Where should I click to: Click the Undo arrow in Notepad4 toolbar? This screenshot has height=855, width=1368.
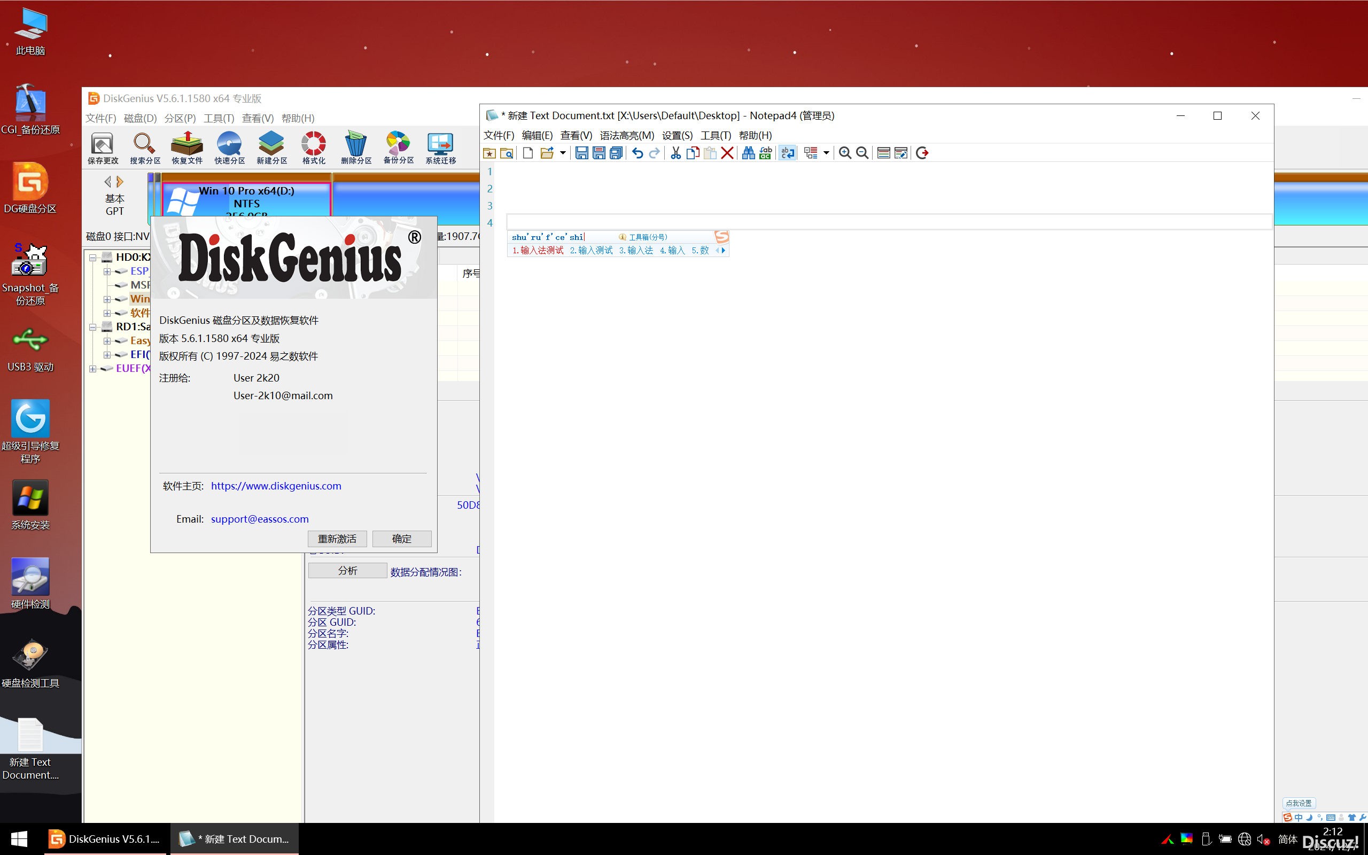pos(638,153)
